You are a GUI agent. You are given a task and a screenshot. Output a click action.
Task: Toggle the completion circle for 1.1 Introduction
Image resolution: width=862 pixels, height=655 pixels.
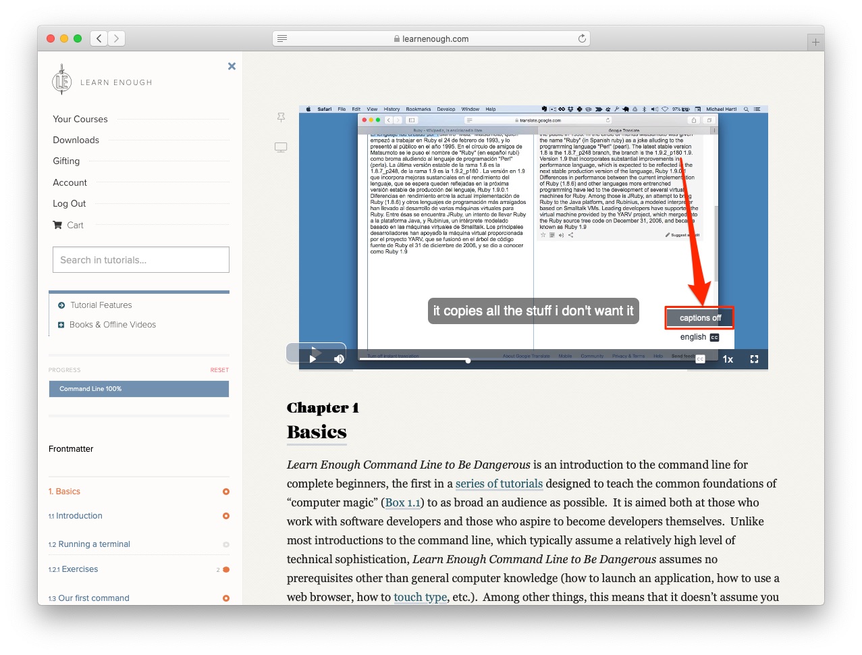pyautogui.click(x=226, y=516)
